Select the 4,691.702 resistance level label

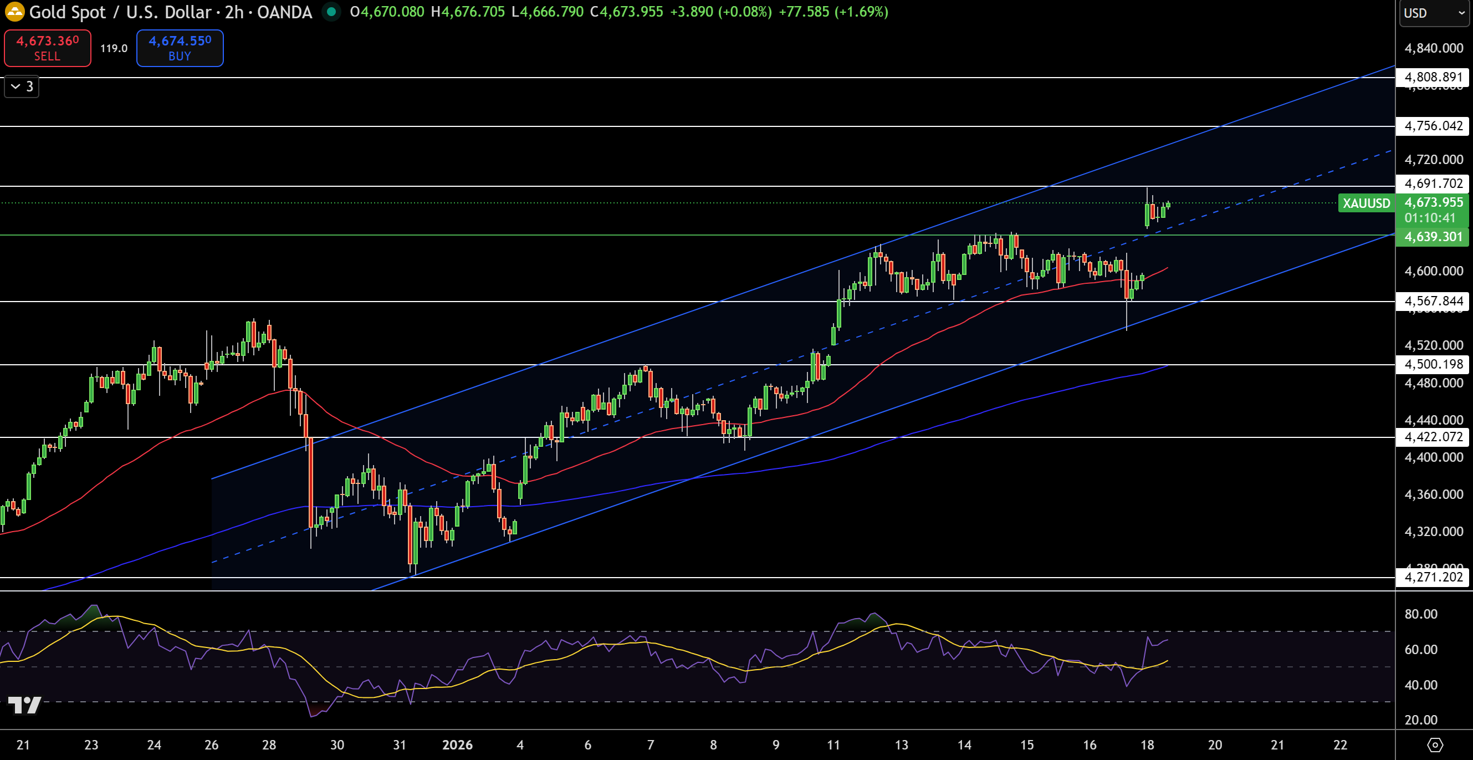tap(1433, 183)
